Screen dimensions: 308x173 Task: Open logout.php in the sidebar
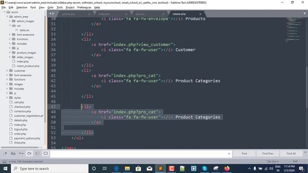pyautogui.click(x=21, y=129)
